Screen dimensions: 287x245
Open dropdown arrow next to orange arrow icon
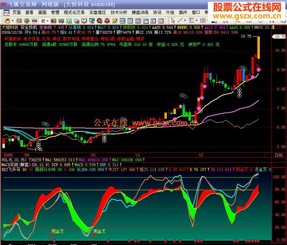click(x=13, y=21)
